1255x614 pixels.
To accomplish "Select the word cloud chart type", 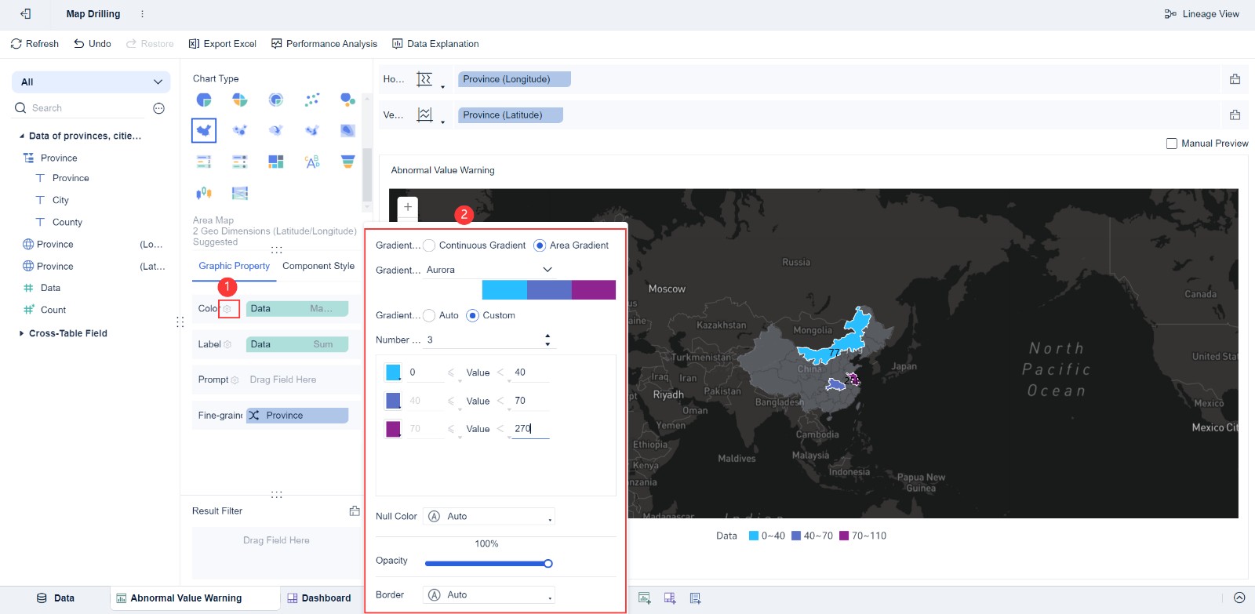I will (x=312, y=162).
